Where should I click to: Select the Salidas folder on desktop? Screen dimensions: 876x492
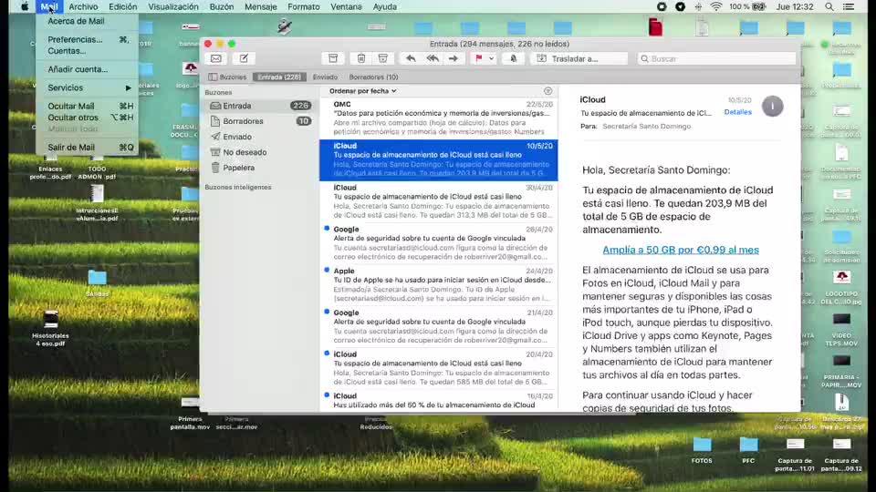point(98,282)
